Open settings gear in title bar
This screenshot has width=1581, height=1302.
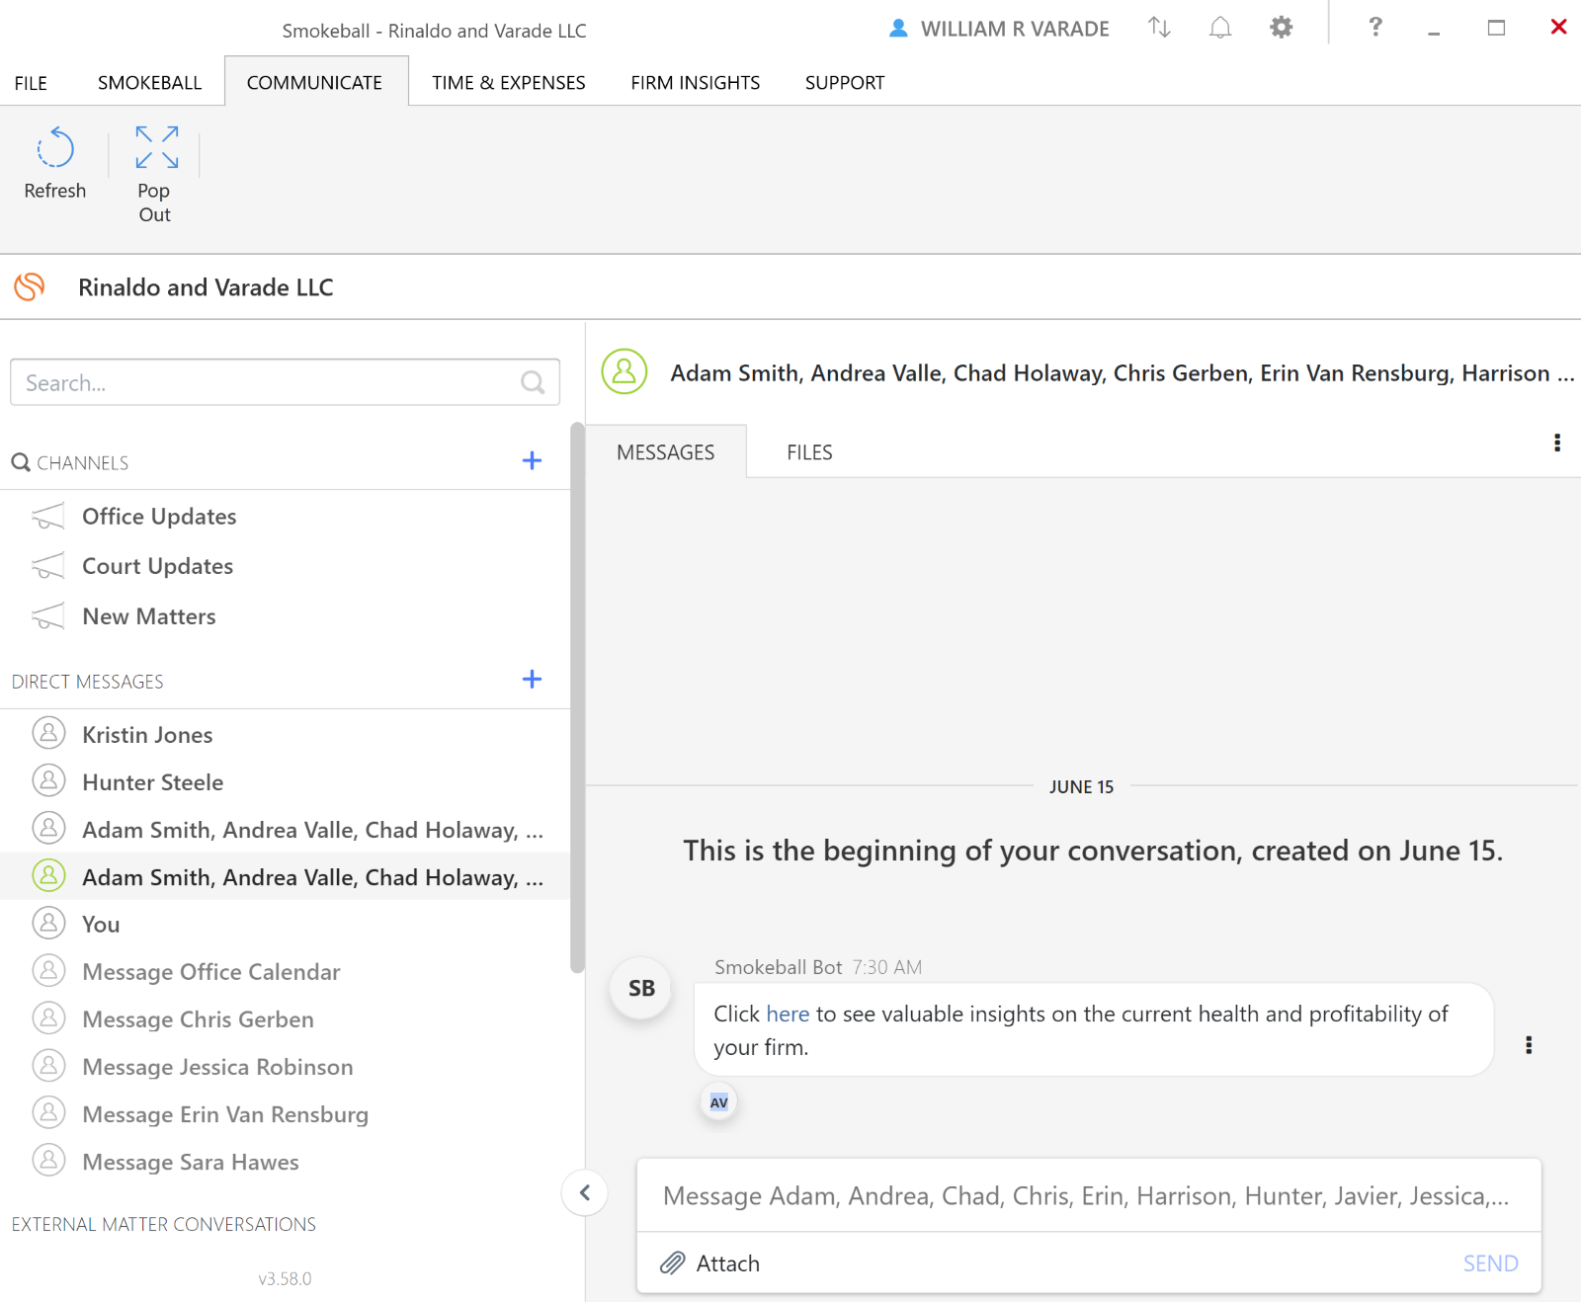click(x=1281, y=28)
